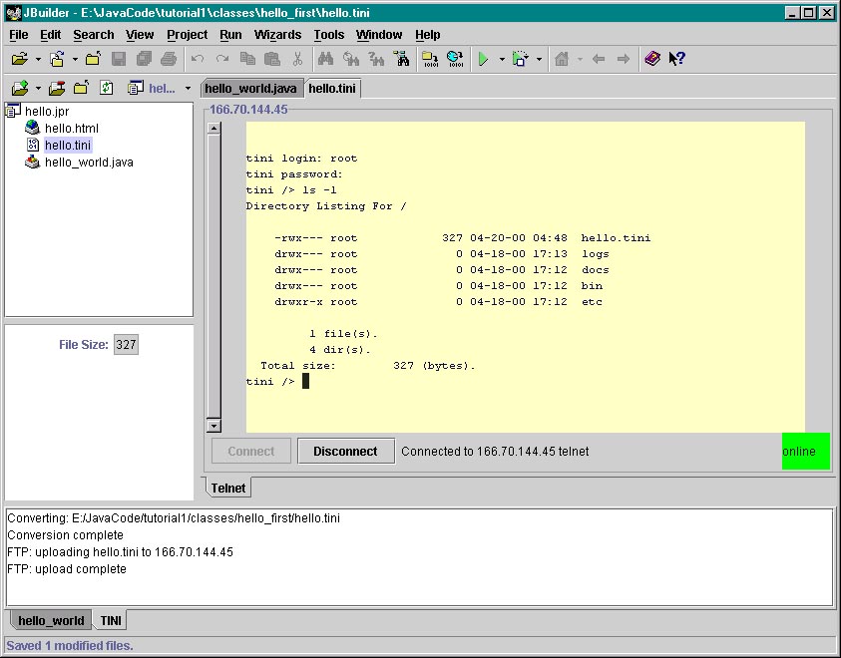Image resolution: width=841 pixels, height=658 pixels.
Task: Click the Make project icon
Action: 430,59
